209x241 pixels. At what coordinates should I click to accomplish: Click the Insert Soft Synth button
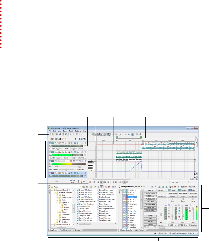point(188,187)
